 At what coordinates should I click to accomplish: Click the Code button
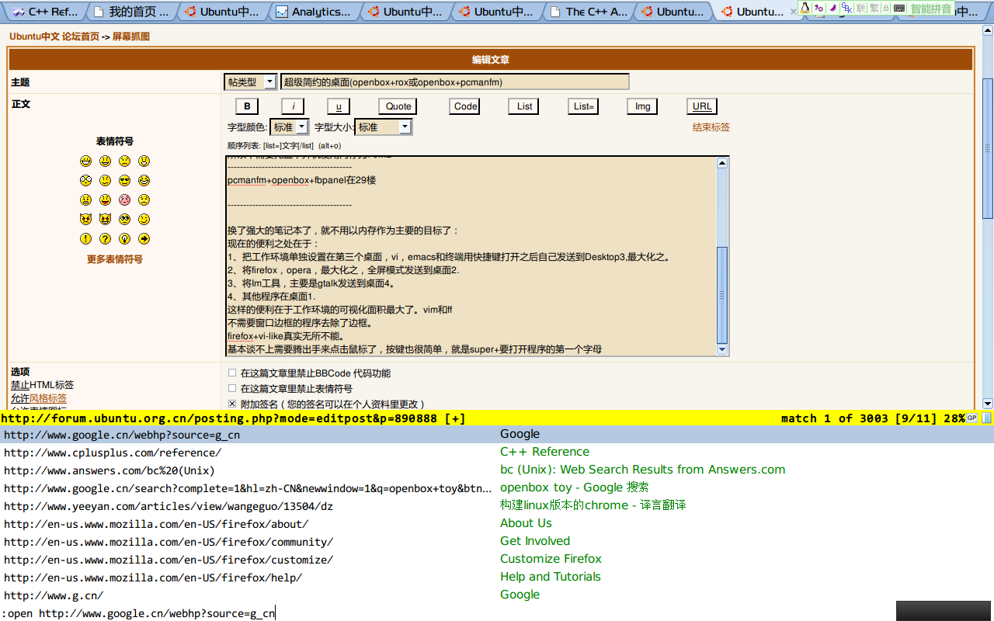point(466,106)
